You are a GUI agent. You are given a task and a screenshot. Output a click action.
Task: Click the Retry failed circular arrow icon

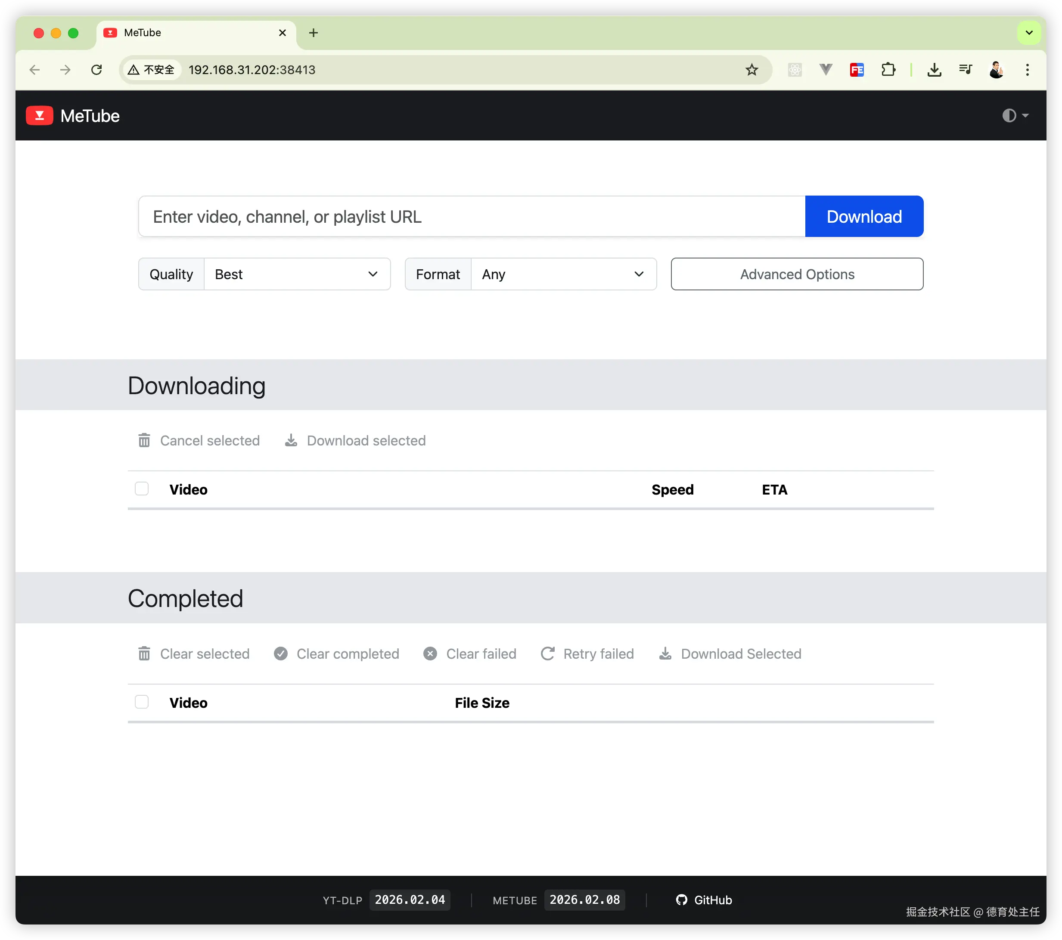point(548,654)
